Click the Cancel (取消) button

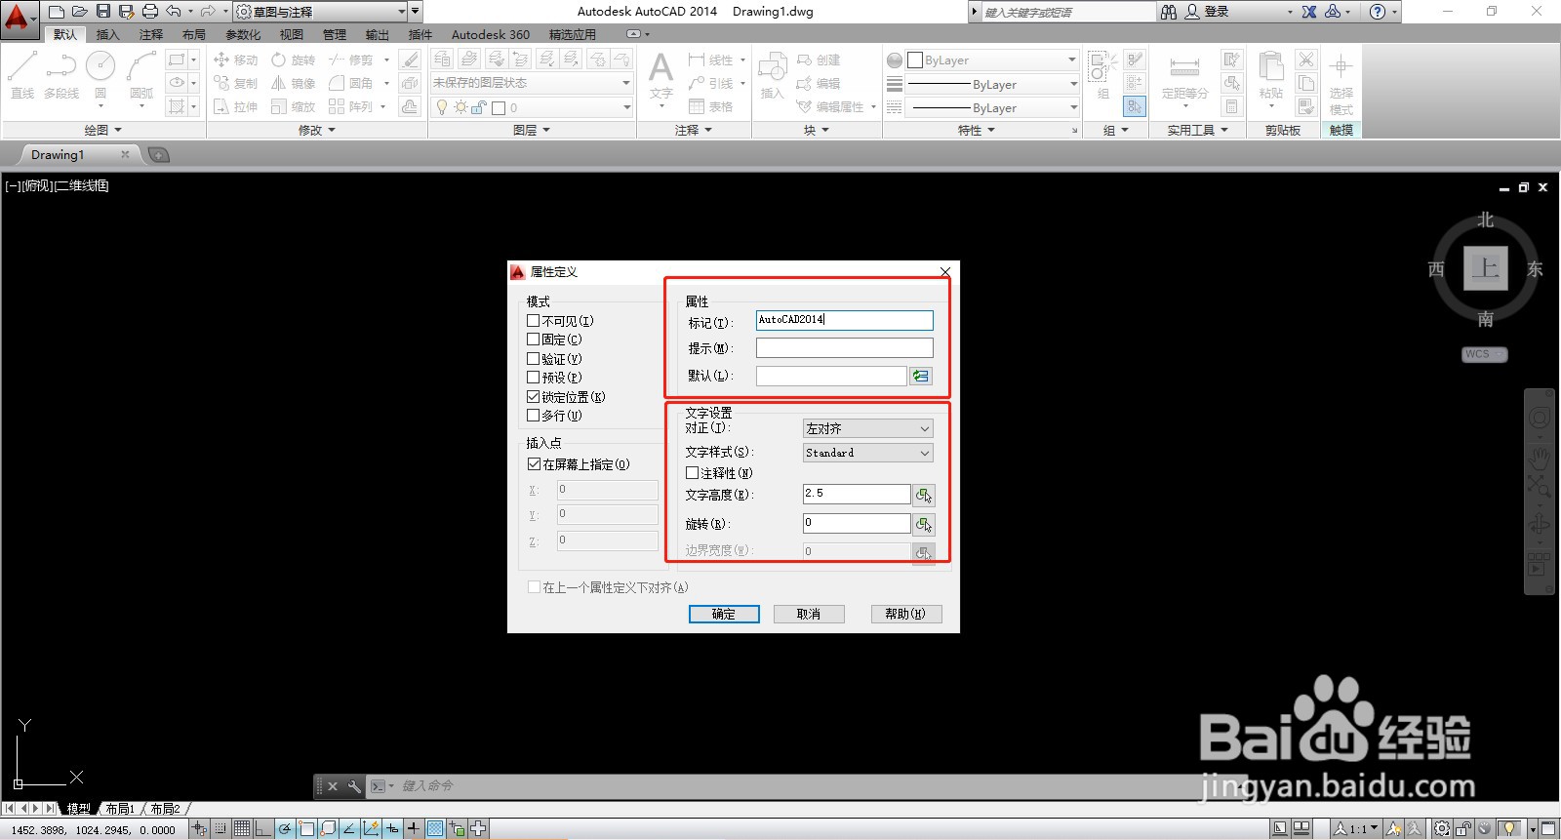click(809, 614)
